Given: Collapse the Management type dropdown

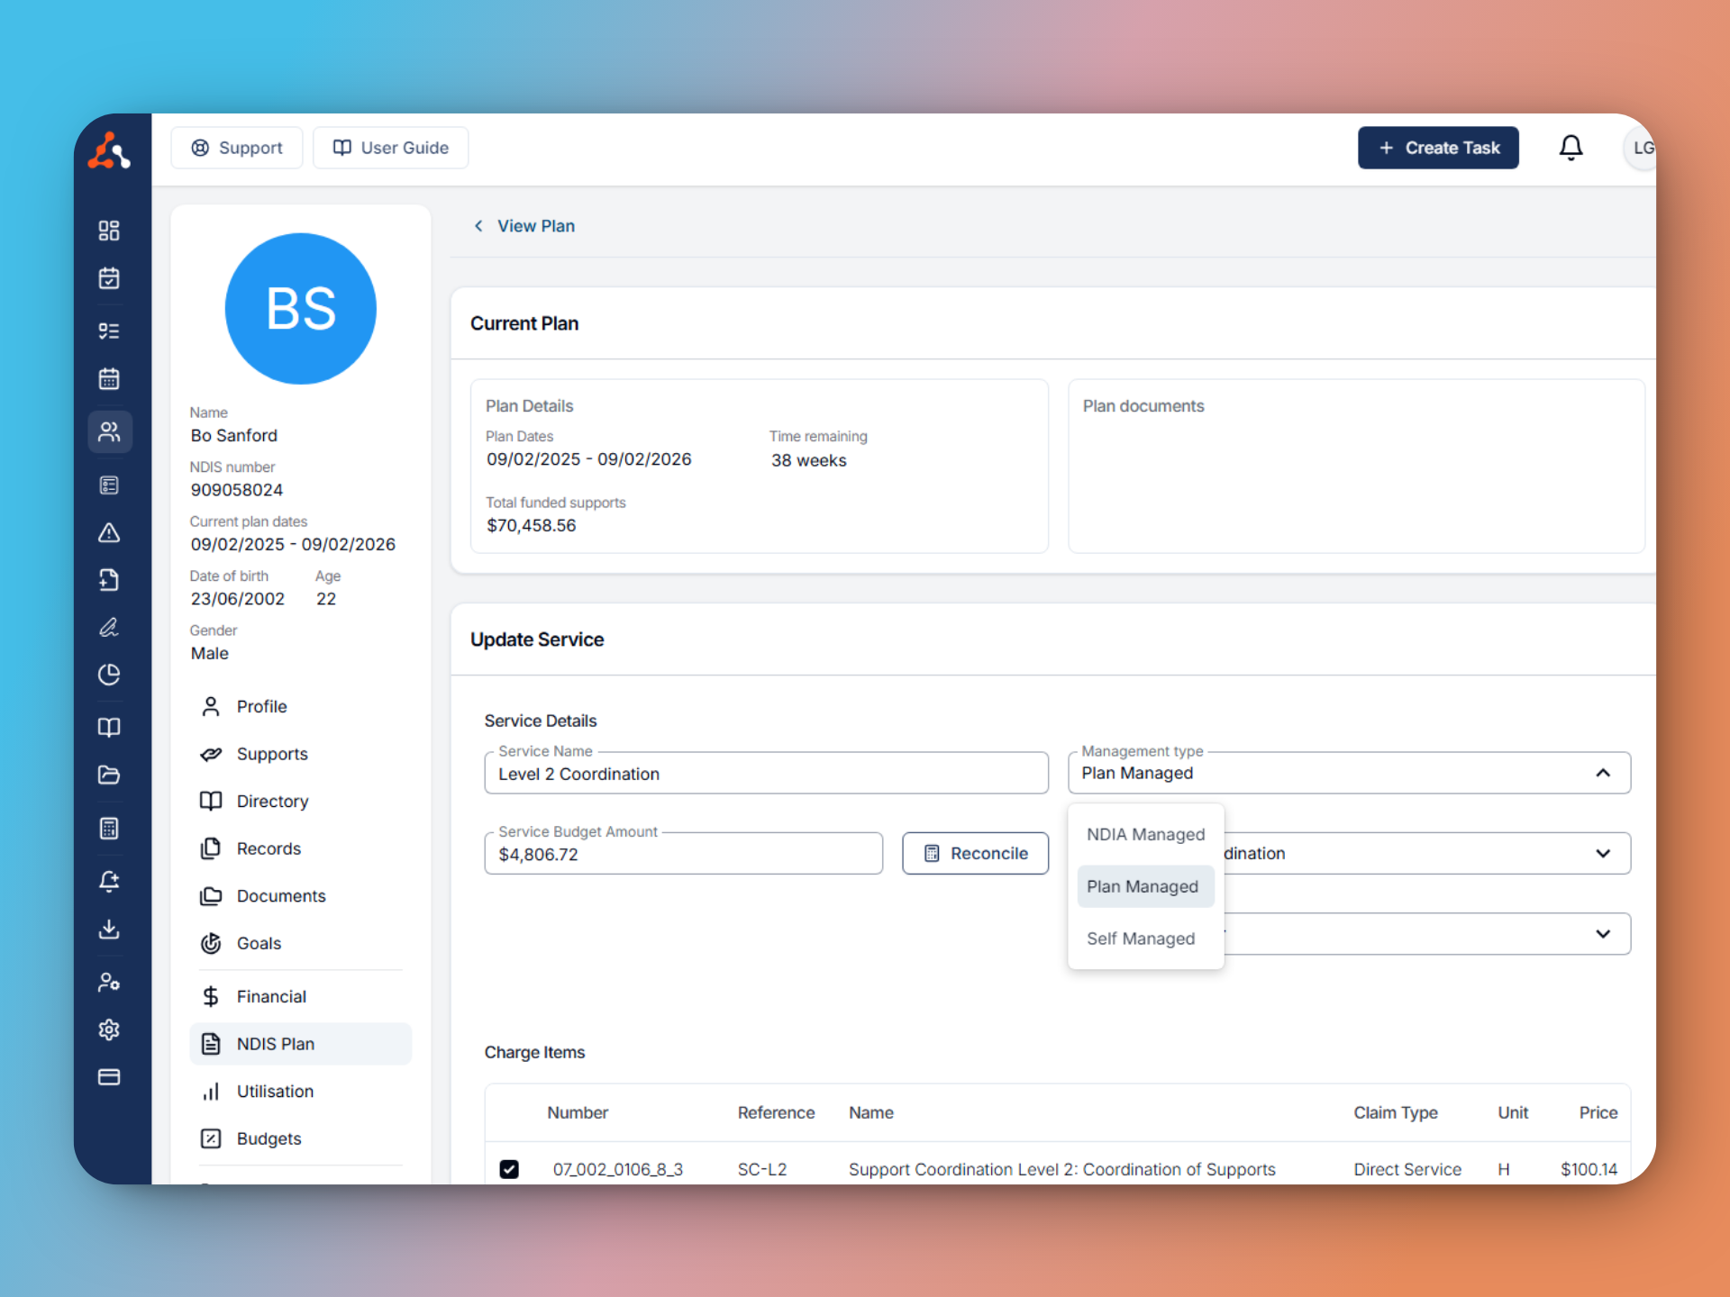Looking at the screenshot, I should tap(1603, 773).
